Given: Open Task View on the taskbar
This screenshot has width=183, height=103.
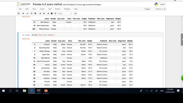Looking at the screenshot, I should coord(17,91).
